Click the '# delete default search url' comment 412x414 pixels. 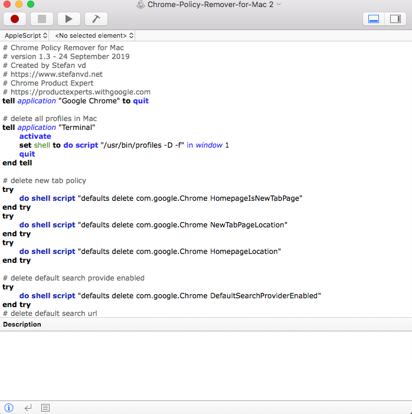pos(50,314)
